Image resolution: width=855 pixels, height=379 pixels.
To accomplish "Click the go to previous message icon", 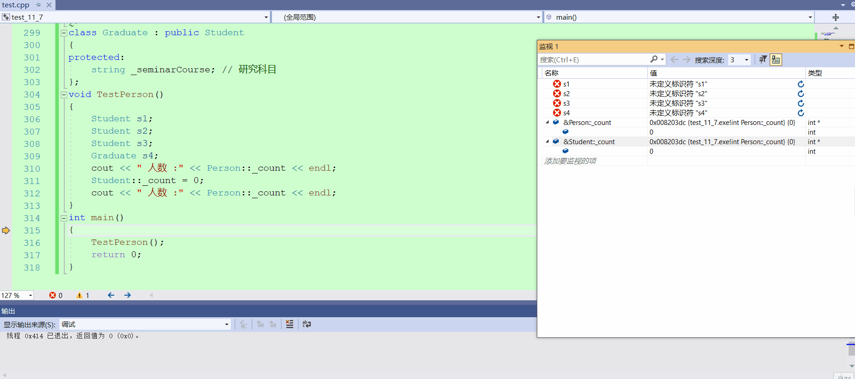I will click(260, 324).
